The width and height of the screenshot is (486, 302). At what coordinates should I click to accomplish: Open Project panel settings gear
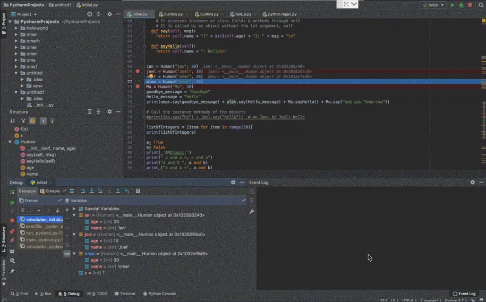109,14
